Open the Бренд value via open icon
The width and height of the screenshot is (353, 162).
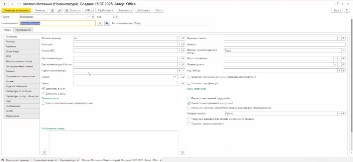(x=183, y=83)
